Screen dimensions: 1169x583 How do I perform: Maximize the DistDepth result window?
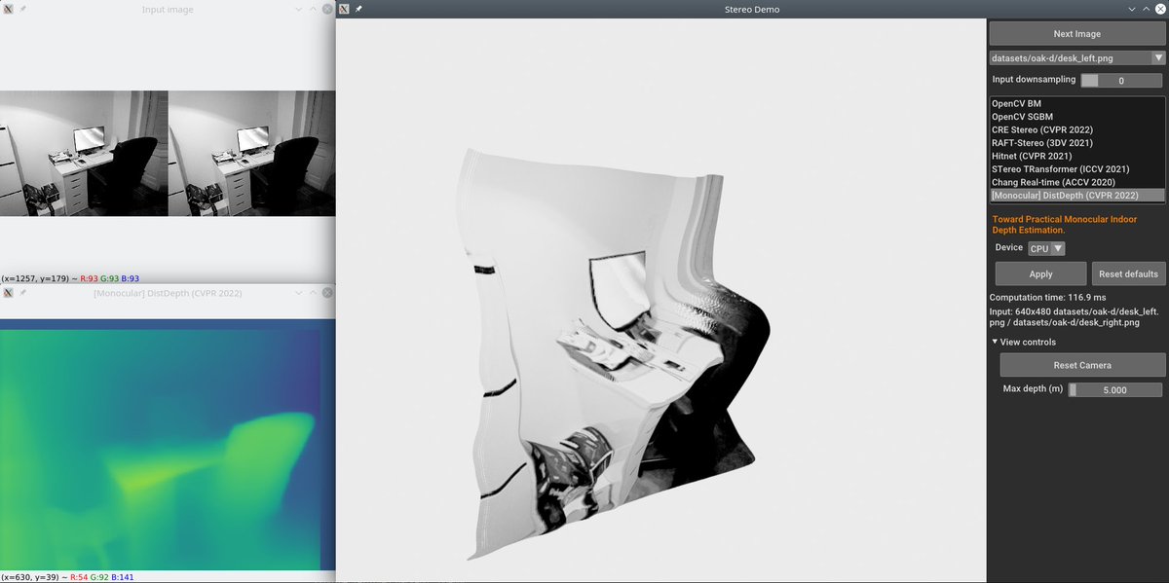tap(313, 292)
